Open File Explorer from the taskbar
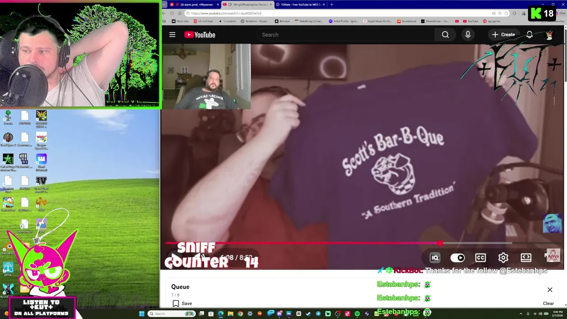This screenshot has width=567, height=319. (x=230, y=314)
